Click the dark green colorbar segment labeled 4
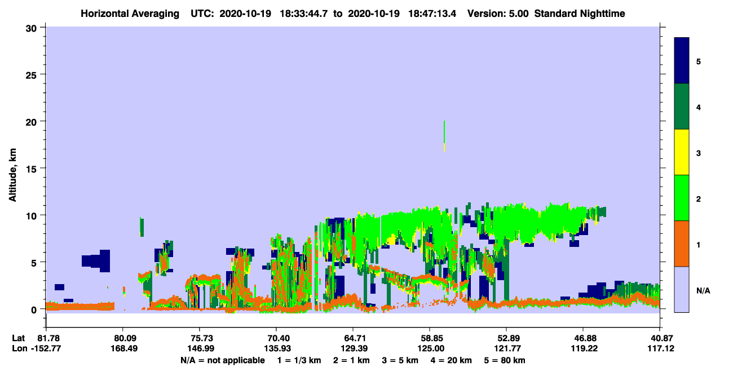Screen dimensions: 733x376 coord(682,107)
